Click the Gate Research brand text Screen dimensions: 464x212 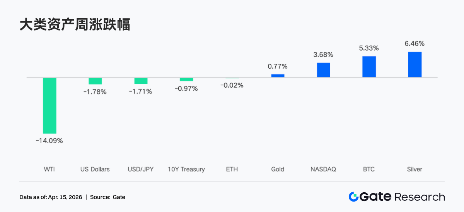pyautogui.click(x=402, y=197)
